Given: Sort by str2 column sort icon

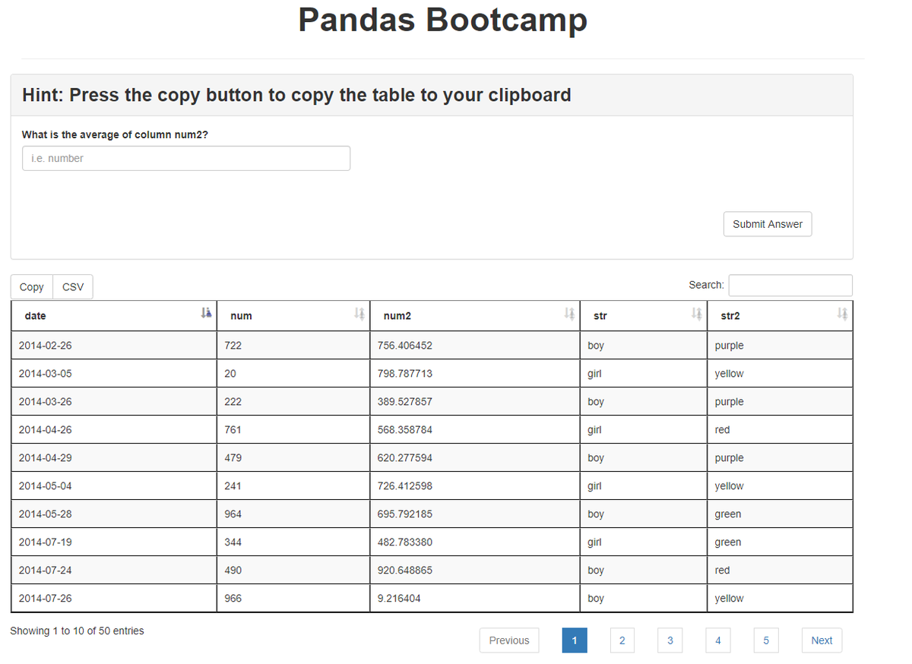Looking at the screenshot, I should point(841,313).
